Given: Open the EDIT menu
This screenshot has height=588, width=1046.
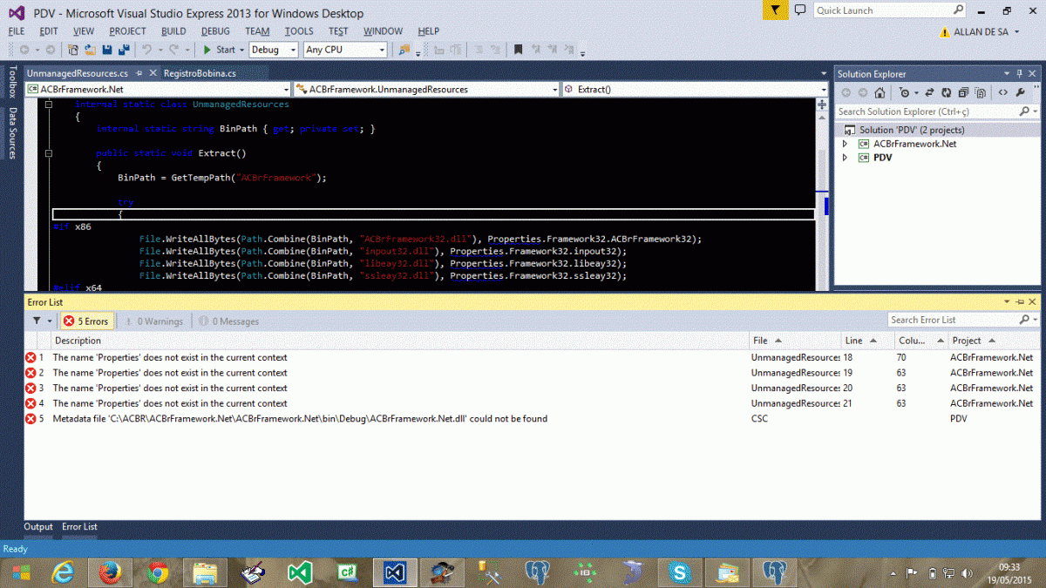Looking at the screenshot, I should coord(49,31).
